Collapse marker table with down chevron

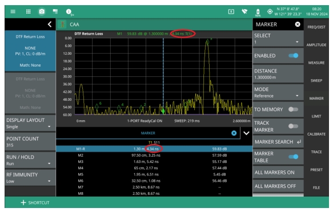click(x=246, y=133)
